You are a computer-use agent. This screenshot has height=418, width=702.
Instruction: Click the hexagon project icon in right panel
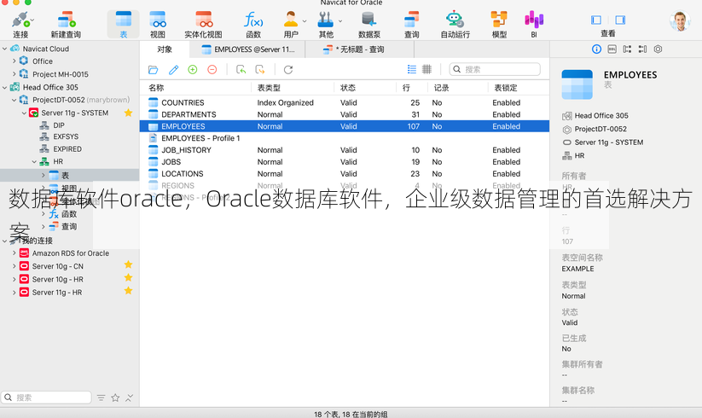click(x=658, y=49)
